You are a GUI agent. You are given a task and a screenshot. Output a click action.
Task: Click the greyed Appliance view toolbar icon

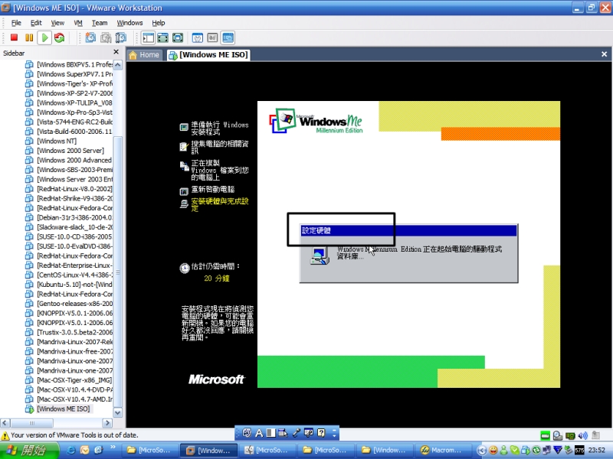(212, 37)
